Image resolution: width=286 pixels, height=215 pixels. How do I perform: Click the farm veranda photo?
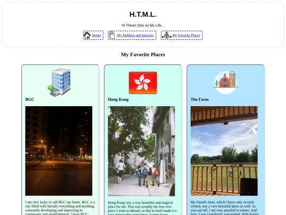[x=224, y=151]
